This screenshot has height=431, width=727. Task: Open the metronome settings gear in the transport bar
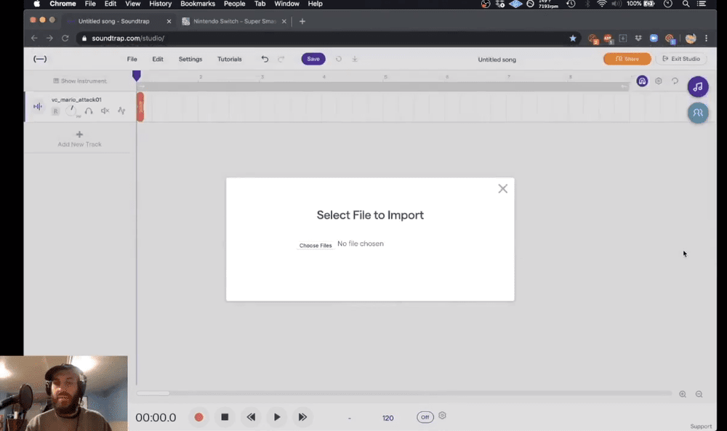click(x=442, y=416)
